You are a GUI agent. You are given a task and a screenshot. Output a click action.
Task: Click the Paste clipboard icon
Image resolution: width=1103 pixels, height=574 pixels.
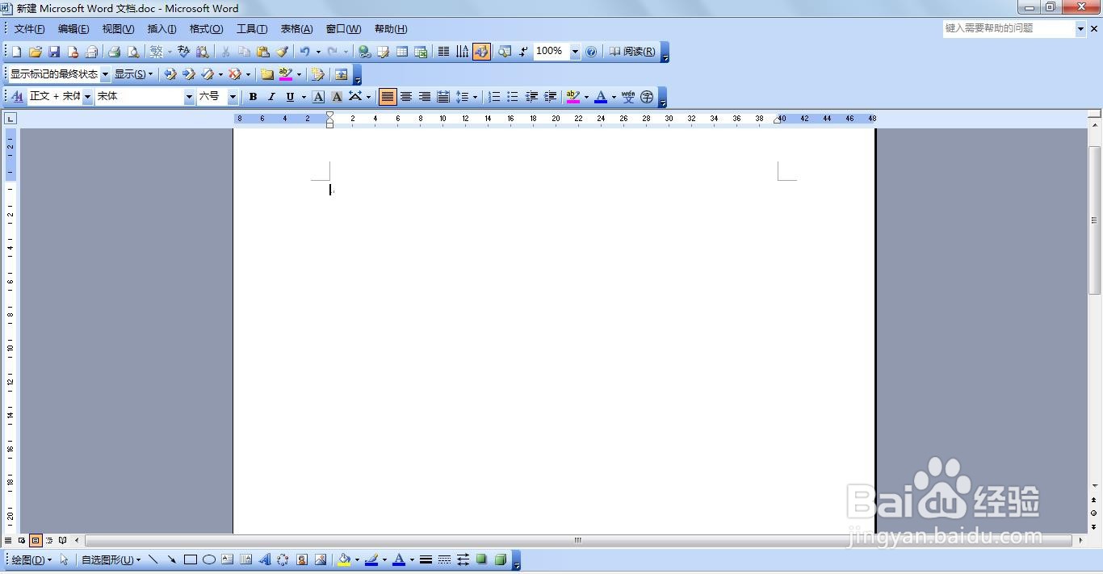click(x=262, y=52)
